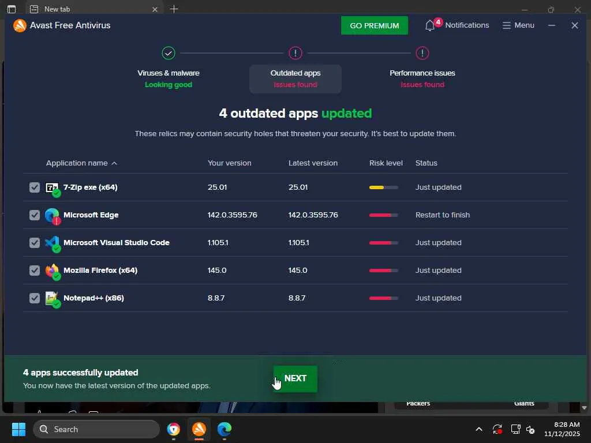
Task: Click the browser scrollbar down arrow
Action: [584, 408]
